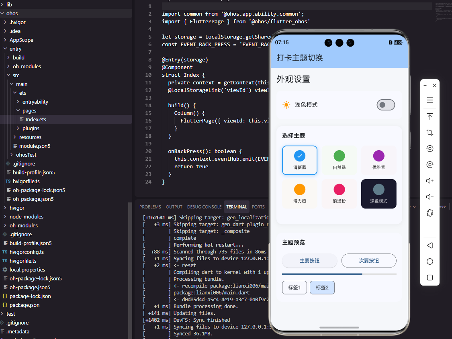Open local.properties gear-icon file

pyautogui.click(x=27, y=270)
